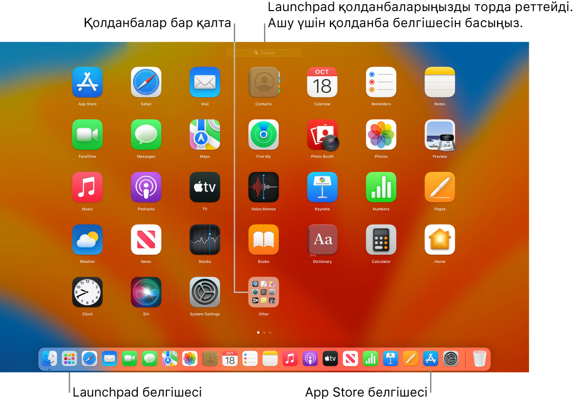The height and width of the screenshot is (402, 577).
Task: Open App Store from the Dock
Action: tap(431, 359)
